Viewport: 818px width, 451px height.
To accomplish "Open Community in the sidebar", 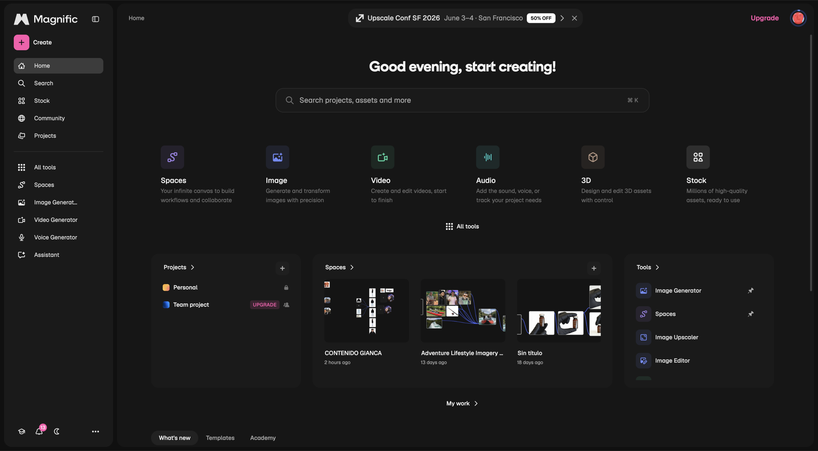I will point(58,118).
